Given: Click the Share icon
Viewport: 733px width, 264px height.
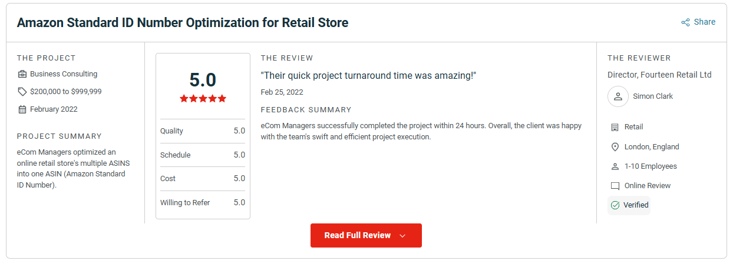Looking at the screenshot, I should 685,22.
